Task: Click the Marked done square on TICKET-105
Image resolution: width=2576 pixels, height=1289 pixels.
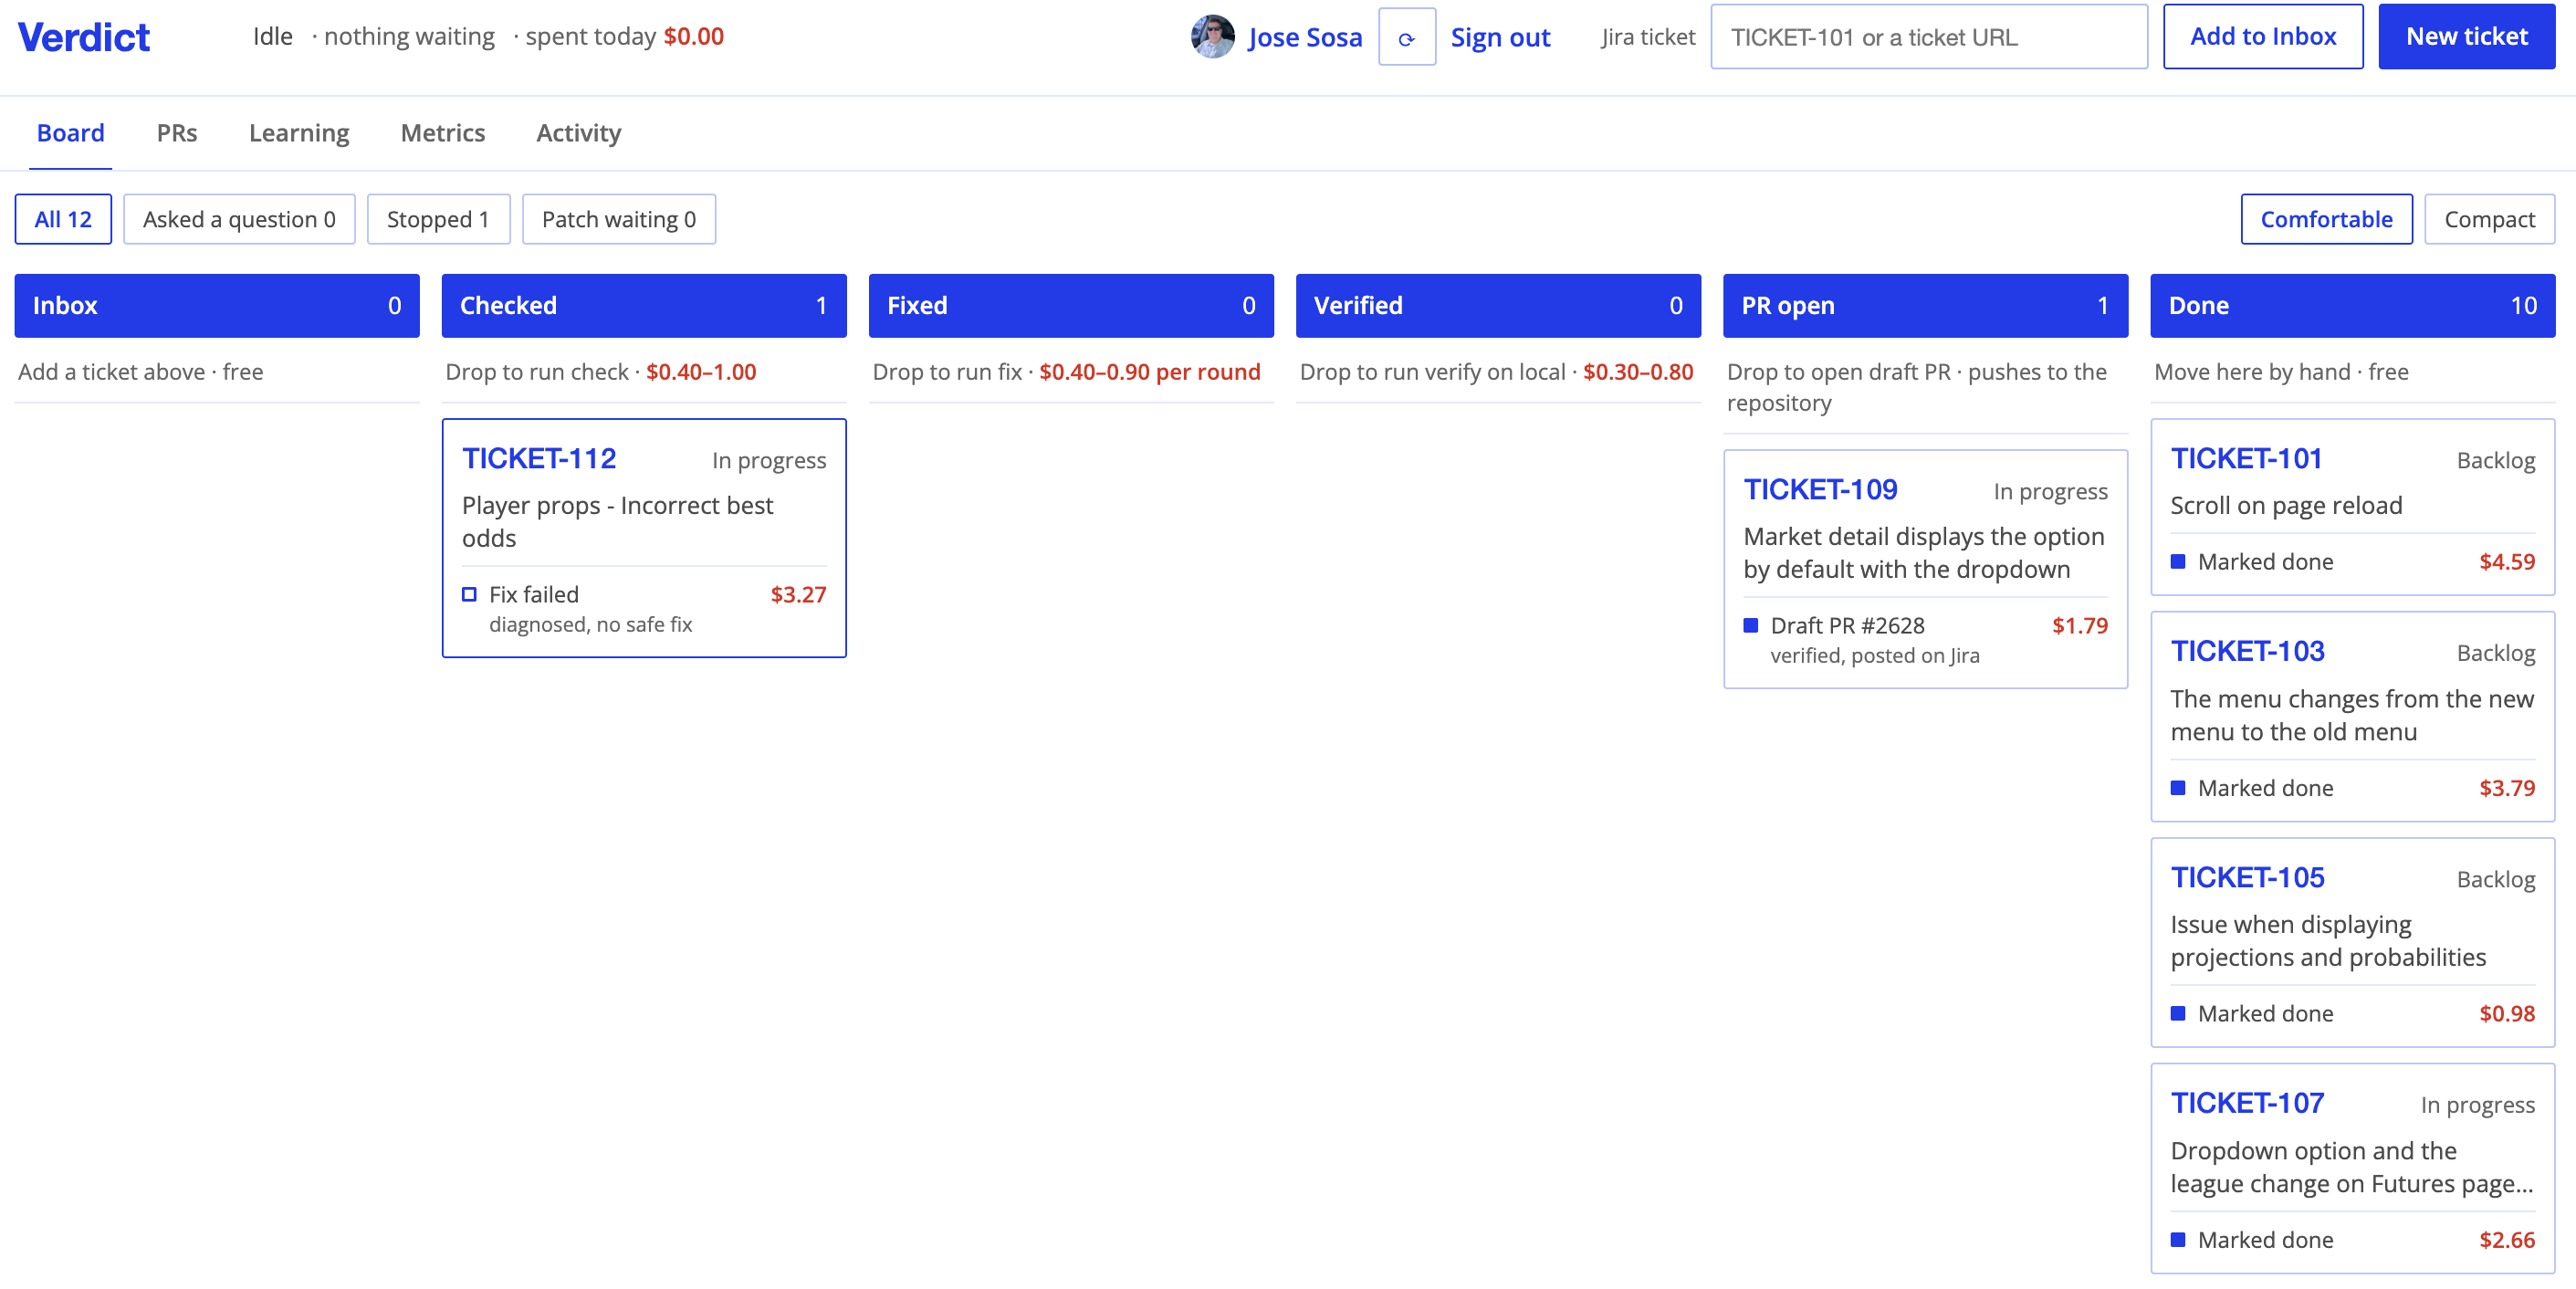Action: (x=2177, y=1014)
